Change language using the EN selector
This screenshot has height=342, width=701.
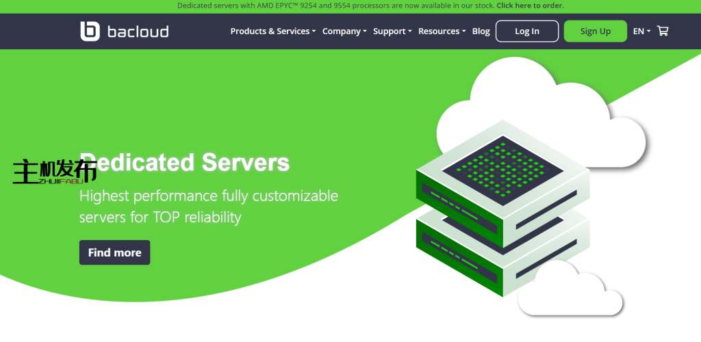641,31
